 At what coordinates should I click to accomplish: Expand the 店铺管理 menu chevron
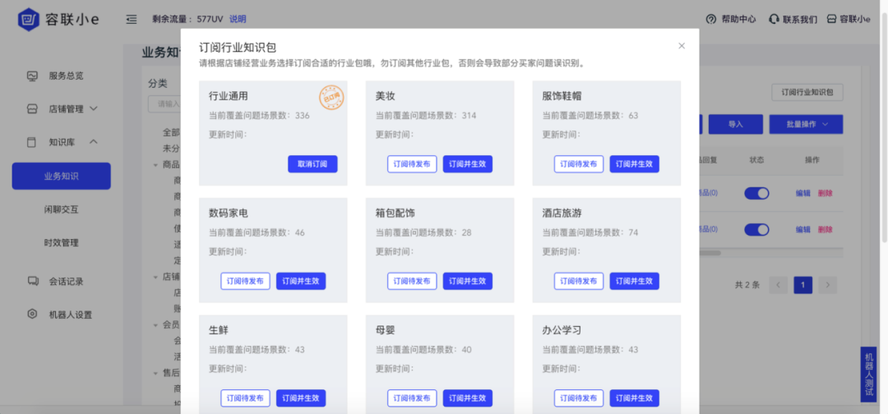click(x=94, y=108)
